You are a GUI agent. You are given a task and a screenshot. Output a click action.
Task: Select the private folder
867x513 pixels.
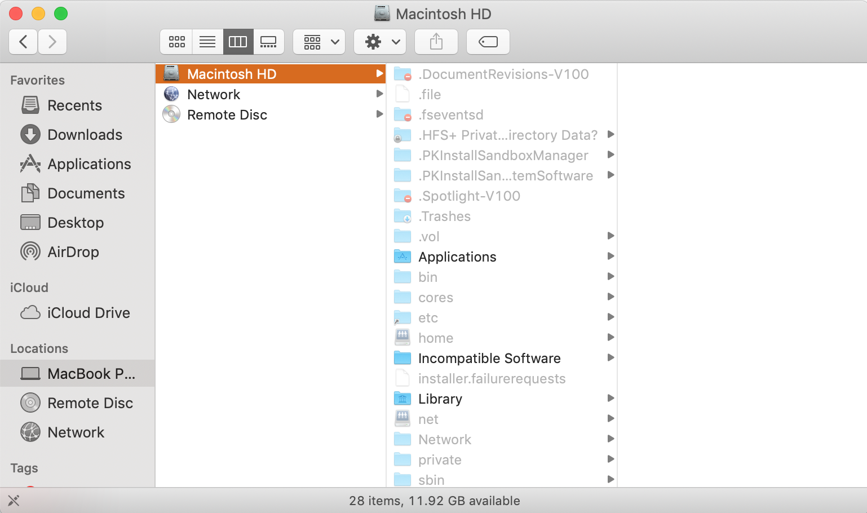502,459
